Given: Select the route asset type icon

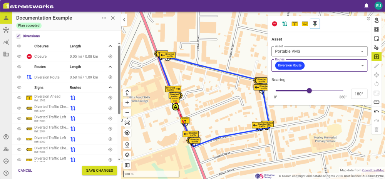Looking at the screenshot, I should coord(285,24).
